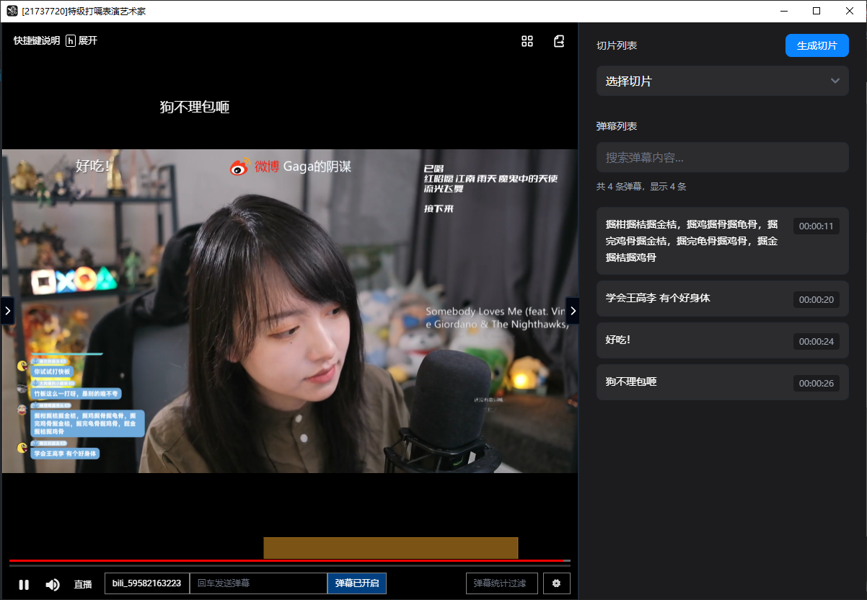
Task: Click the left edge arrow to expand sidebar
Action: [7, 311]
